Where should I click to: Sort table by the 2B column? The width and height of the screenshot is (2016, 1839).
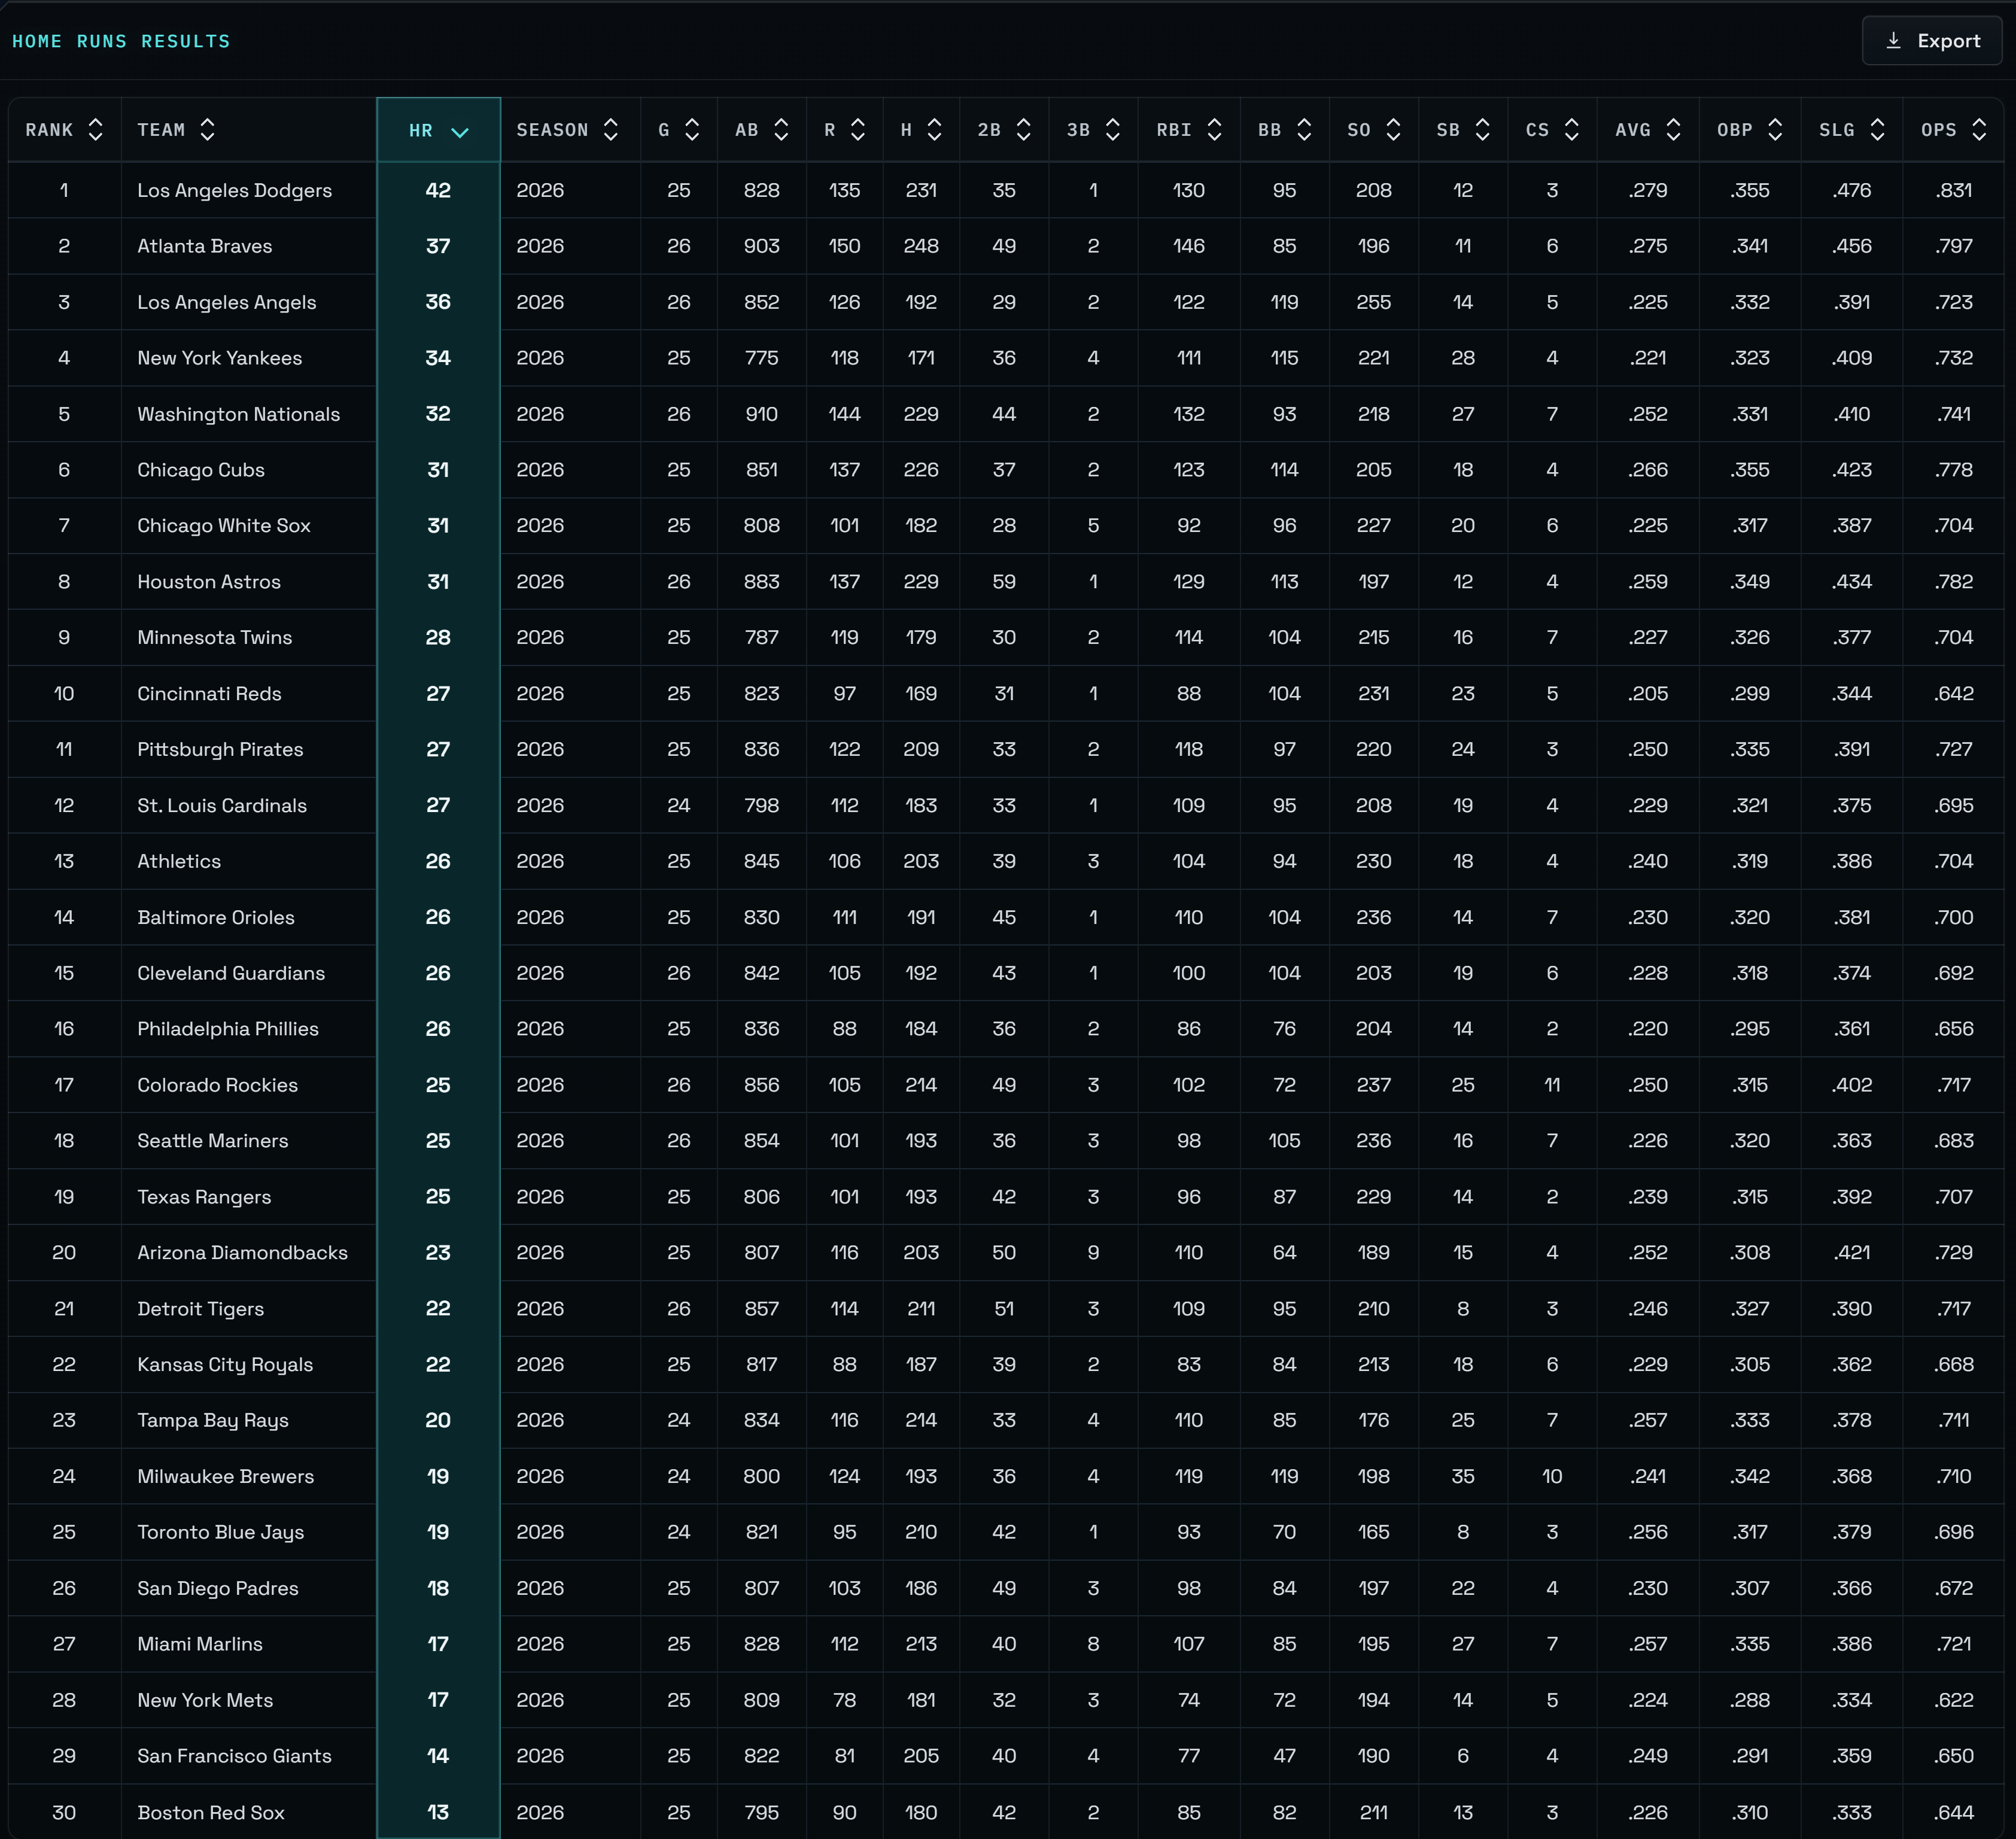point(989,130)
